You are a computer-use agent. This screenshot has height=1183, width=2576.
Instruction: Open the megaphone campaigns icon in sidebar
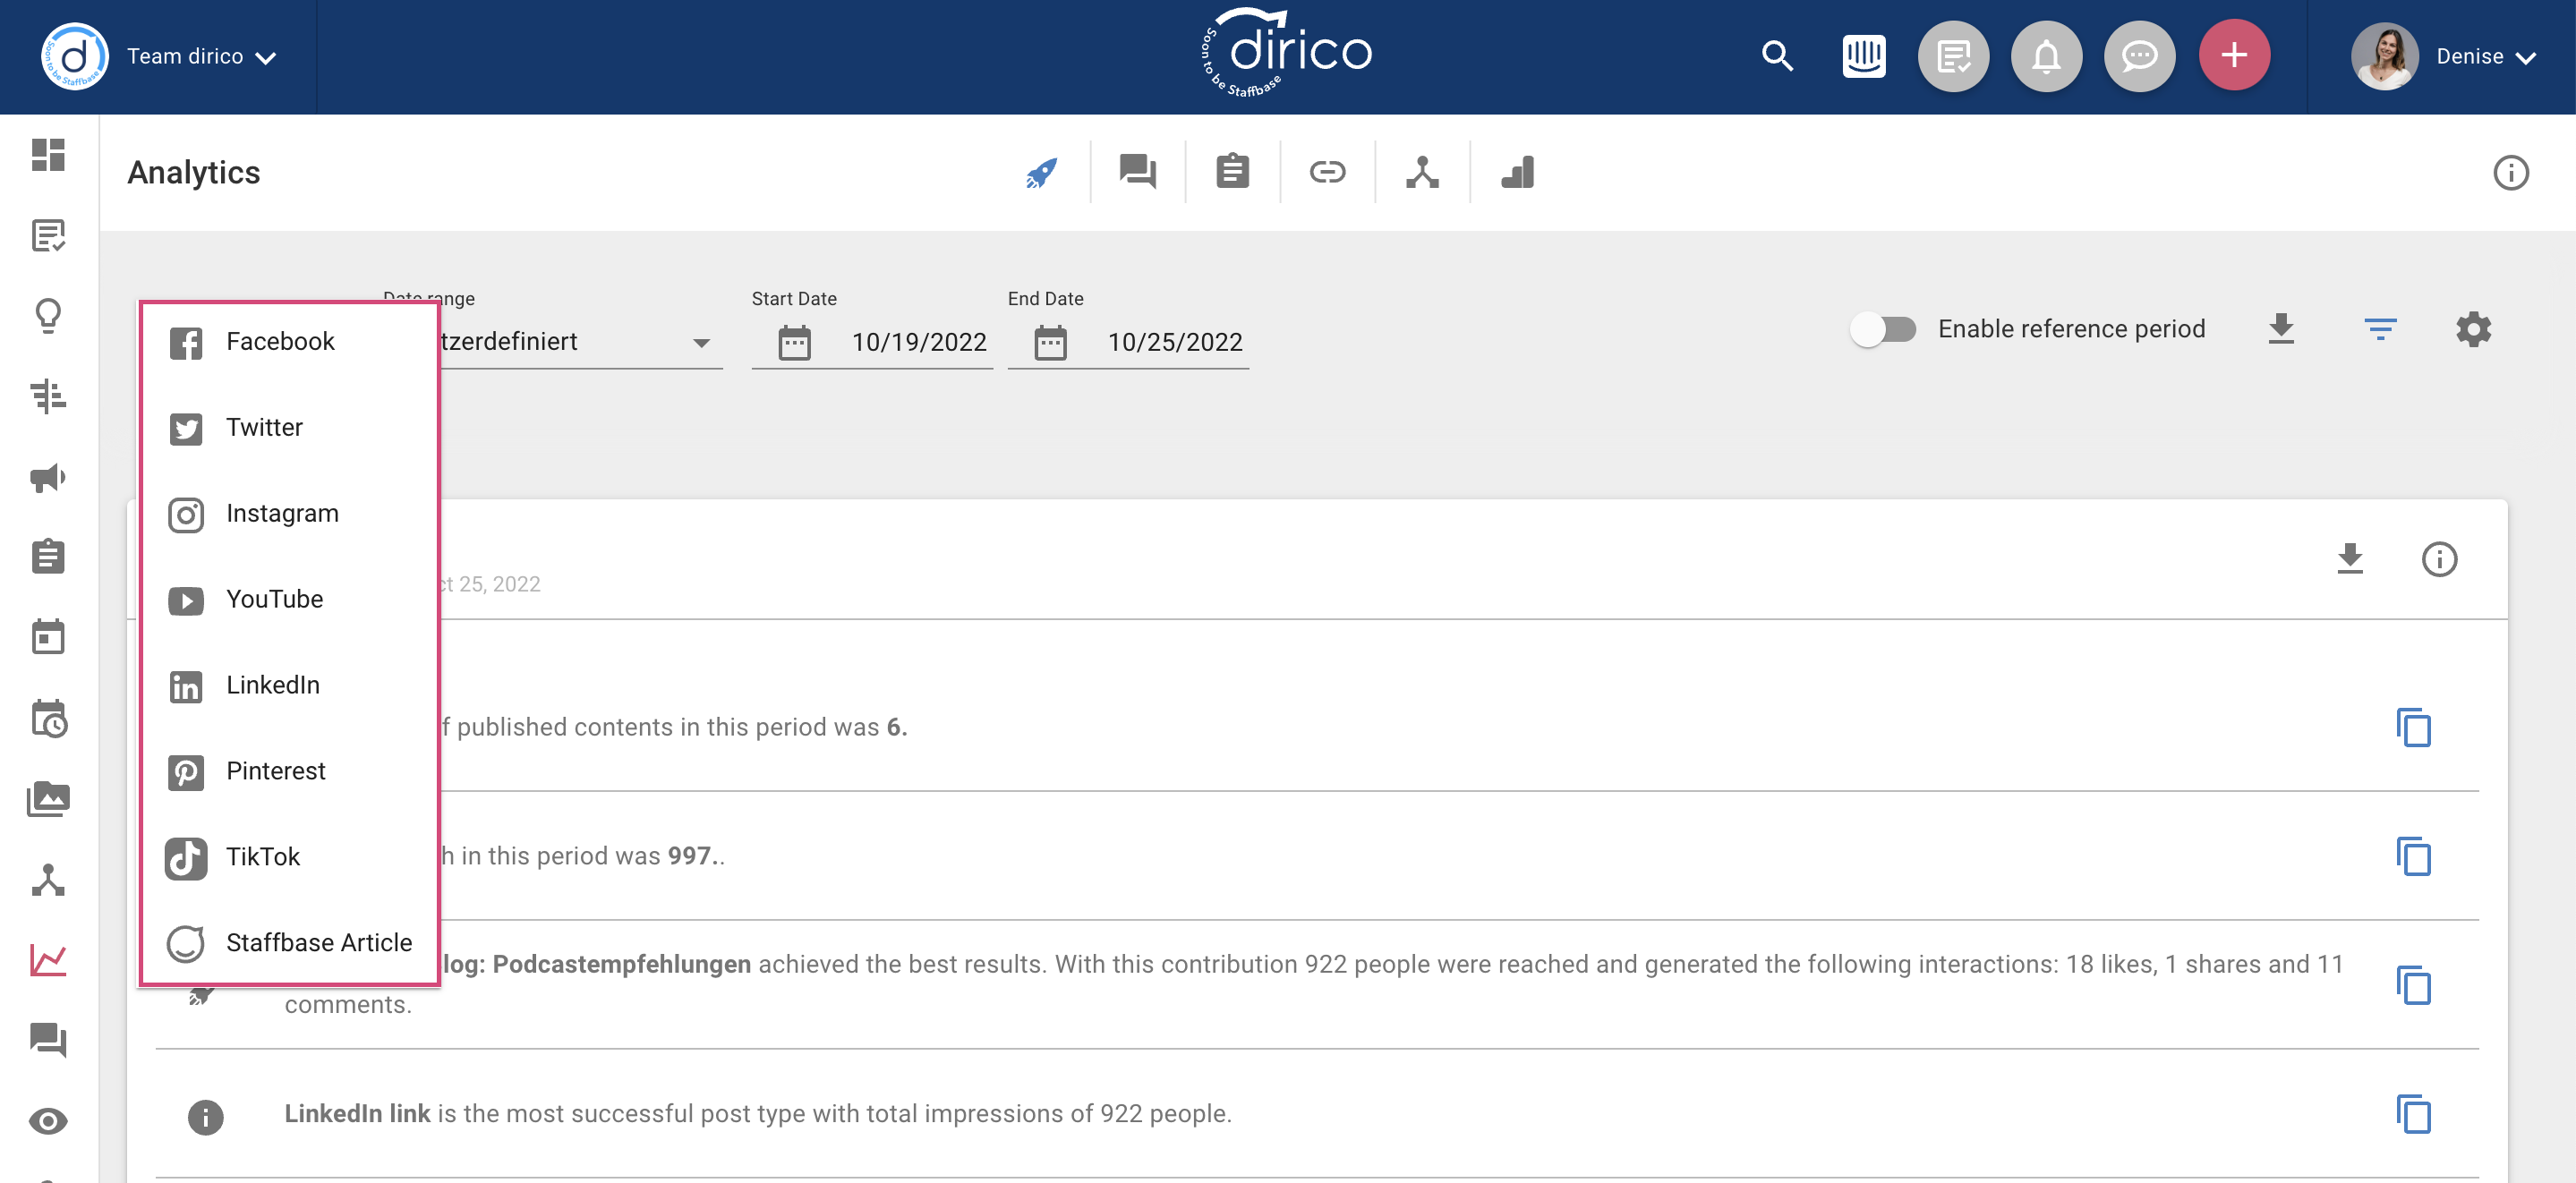[x=48, y=477]
